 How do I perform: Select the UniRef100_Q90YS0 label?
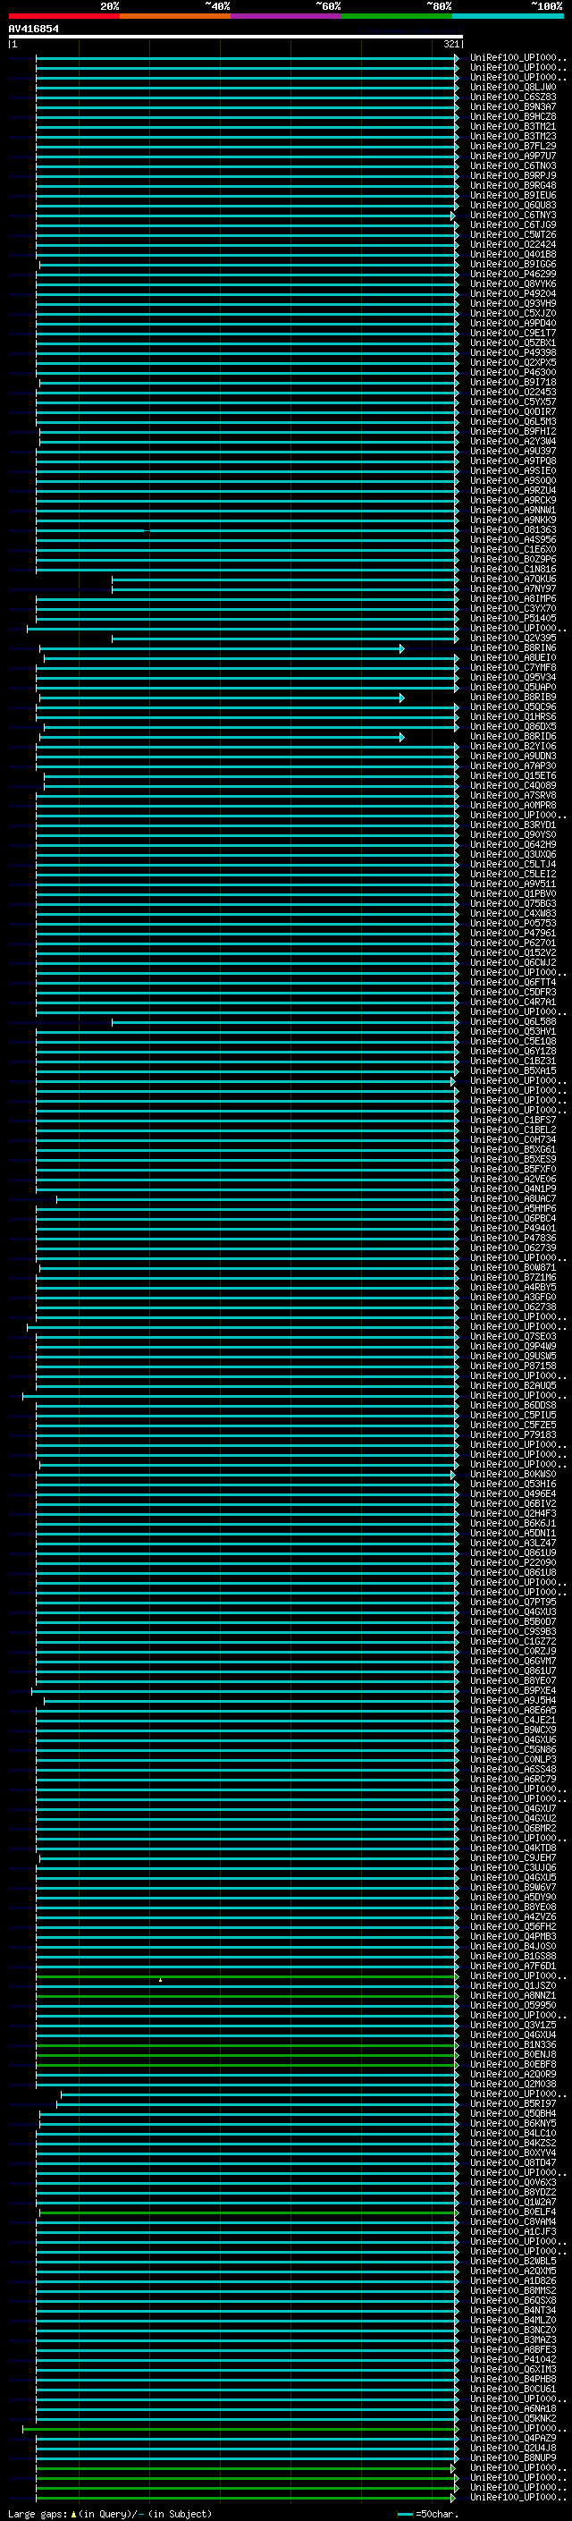coord(513,834)
